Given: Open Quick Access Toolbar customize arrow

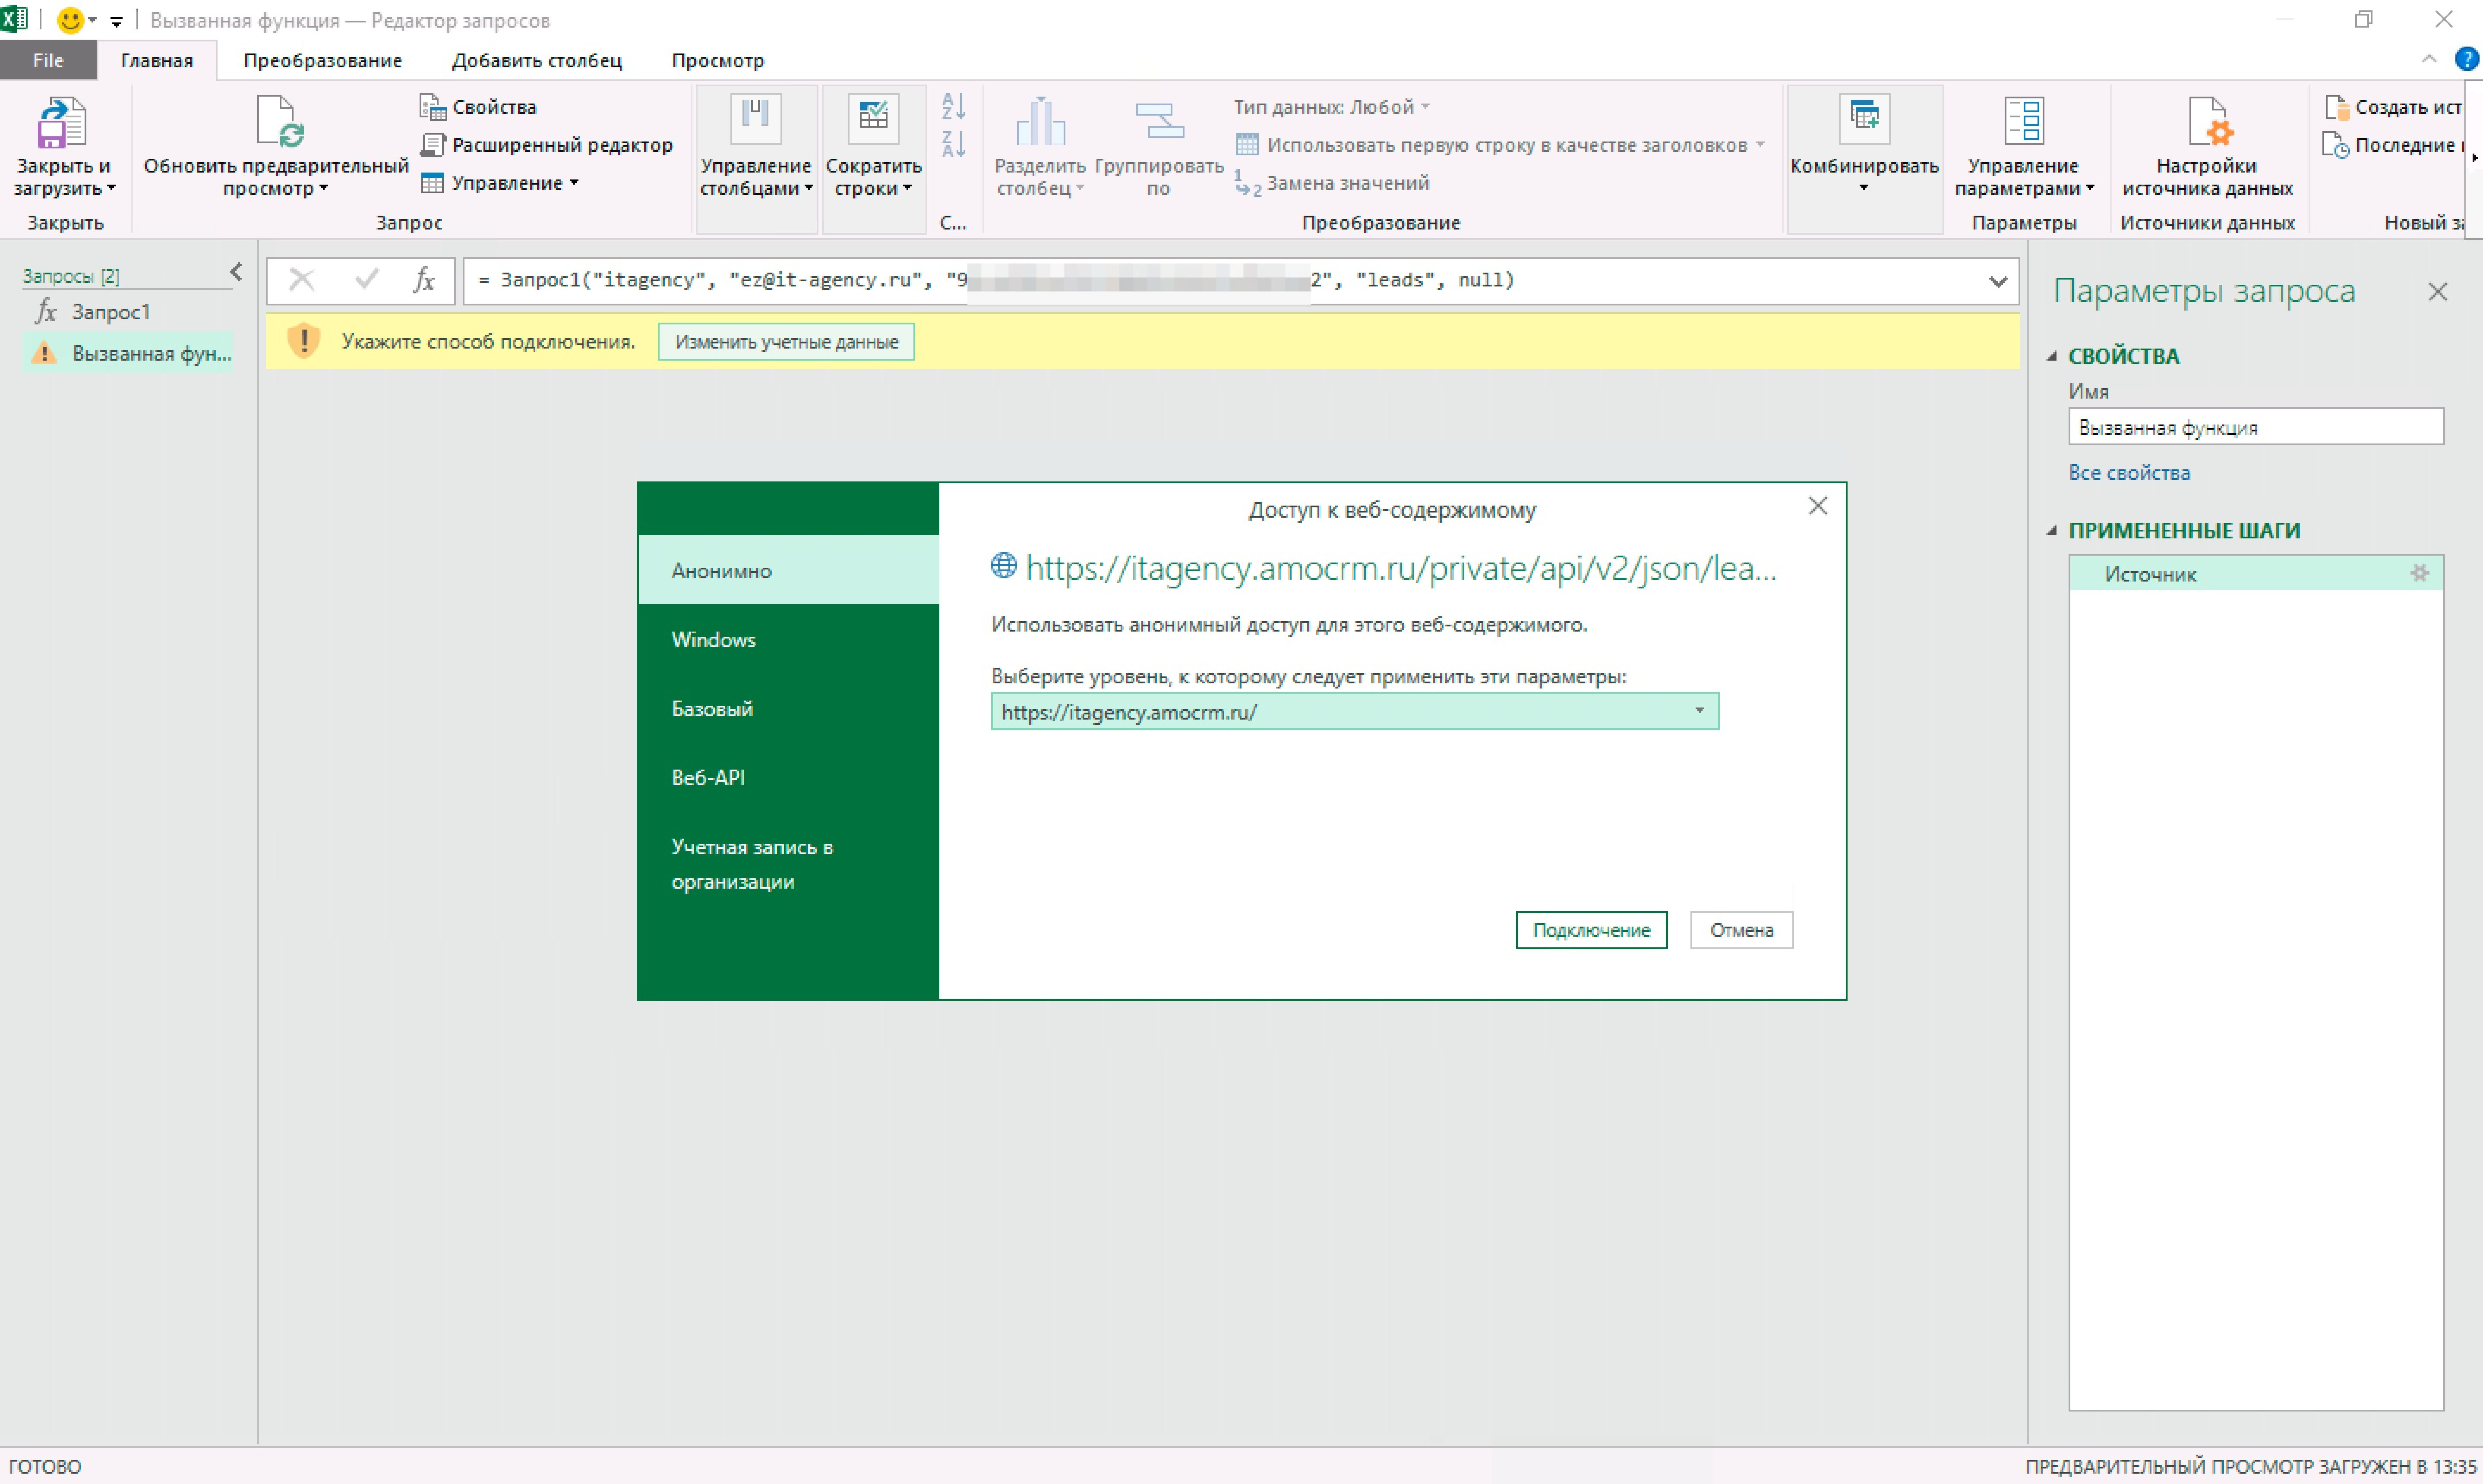Looking at the screenshot, I should pos(116,21).
